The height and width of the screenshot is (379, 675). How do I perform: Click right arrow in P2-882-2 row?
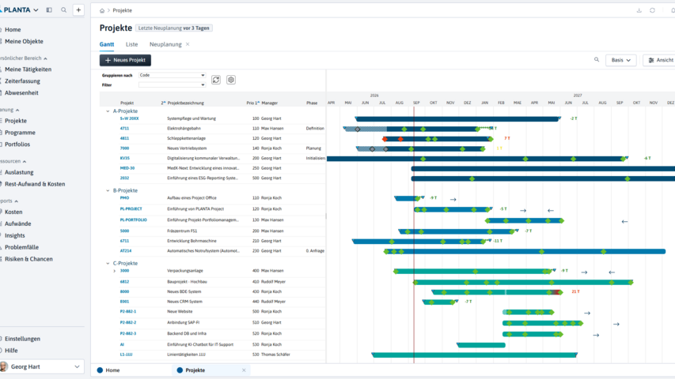pyautogui.click(x=616, y=324)
